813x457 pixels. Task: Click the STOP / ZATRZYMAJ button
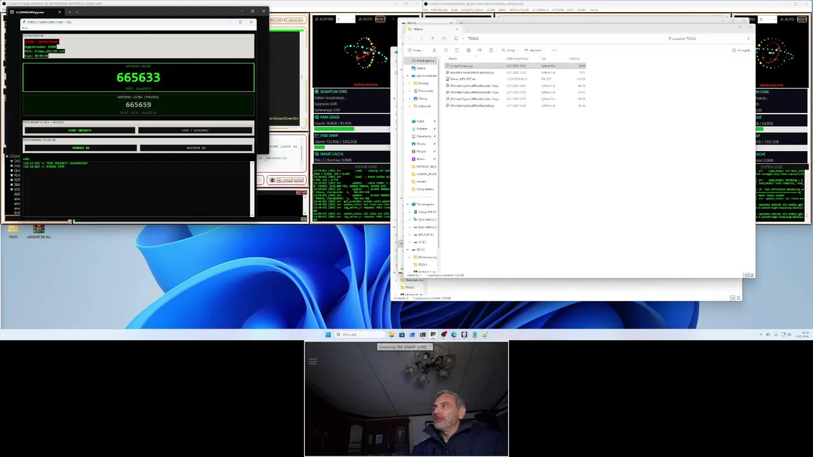pyautogui.click(x=195, y=130)
